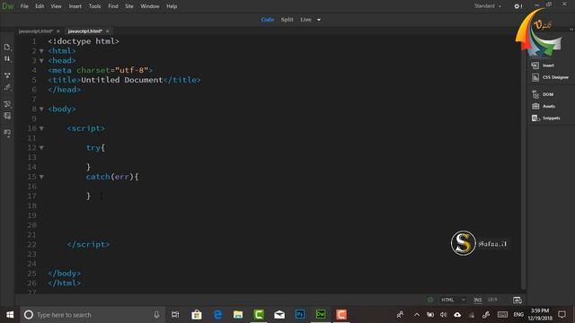Open the Help menu
This screenshot has height=323, width=575.
point(172,6)
